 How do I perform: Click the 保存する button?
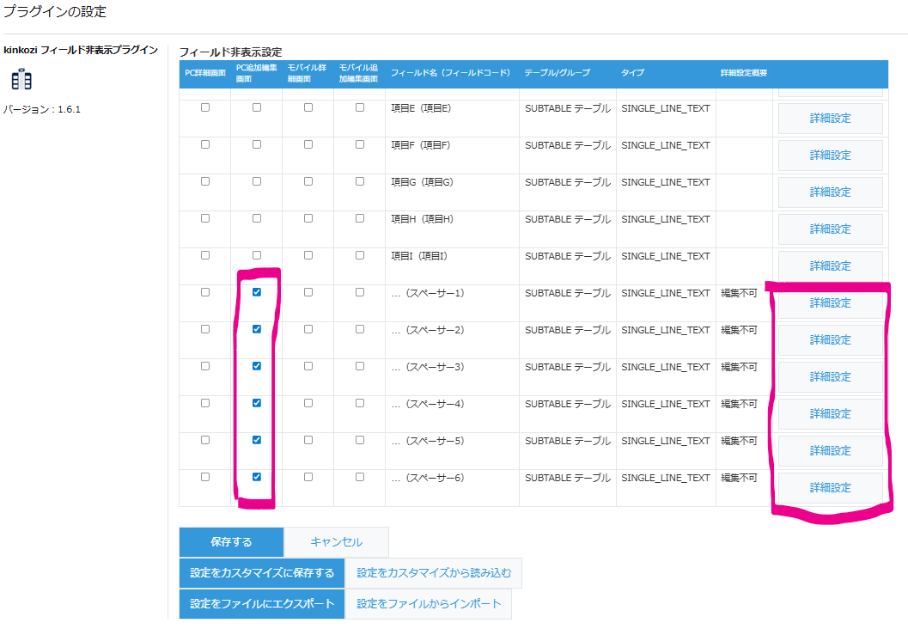(x=231, y=541)
